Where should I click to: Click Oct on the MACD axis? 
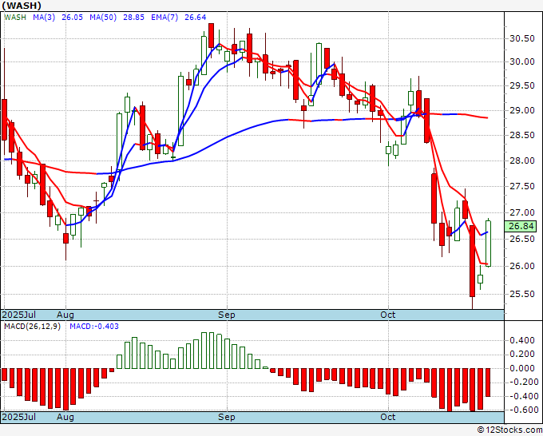click(x=388, y=417)
